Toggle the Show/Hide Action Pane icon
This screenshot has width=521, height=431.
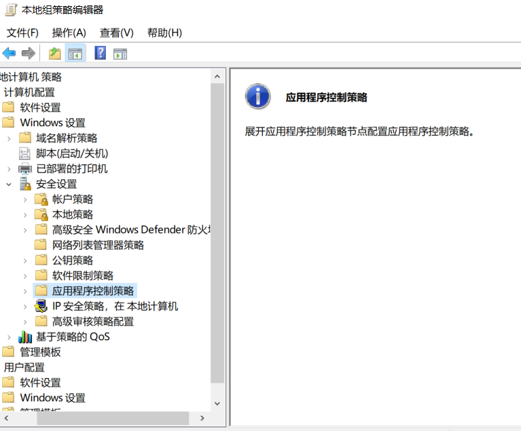(x=120, y=53)
